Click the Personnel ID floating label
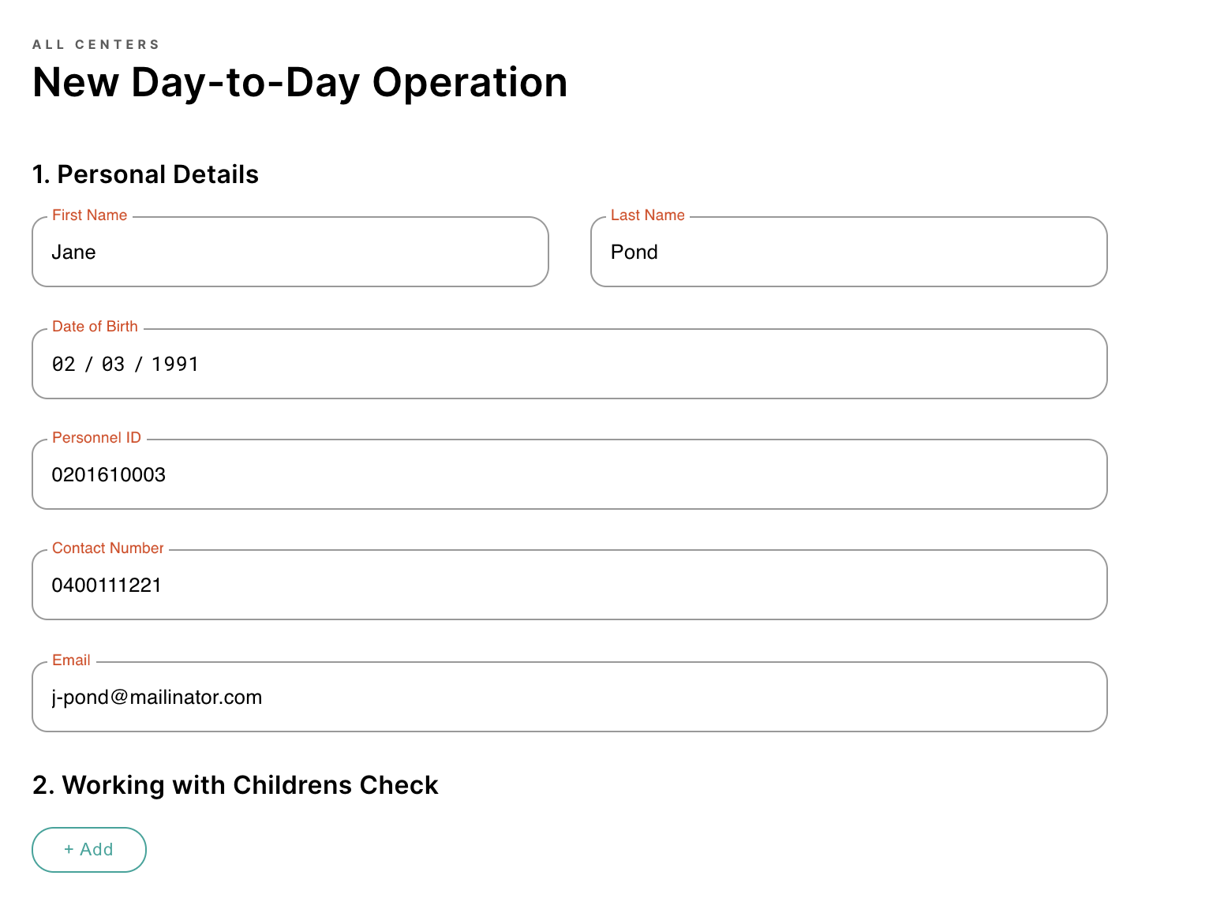The width and height of the screenshot is (1209, 898). [96, 438]
